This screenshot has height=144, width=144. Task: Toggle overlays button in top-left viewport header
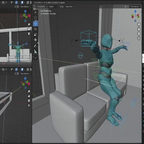tap(22, 3)
